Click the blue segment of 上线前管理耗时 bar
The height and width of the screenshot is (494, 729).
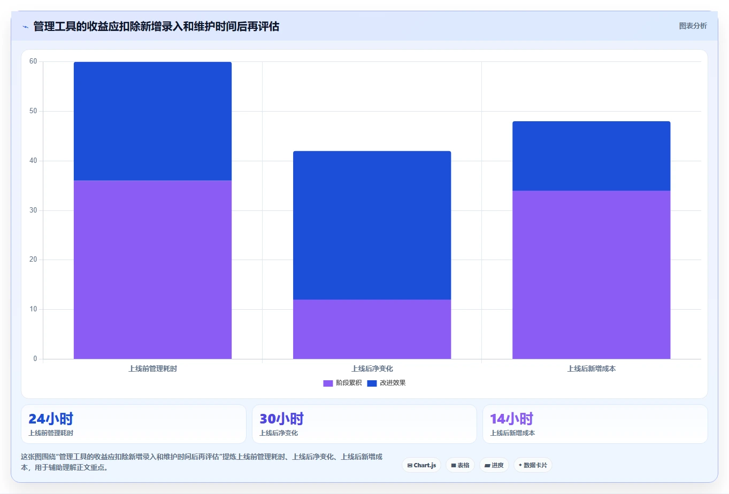pyautogui.click(x=152, y=121)
